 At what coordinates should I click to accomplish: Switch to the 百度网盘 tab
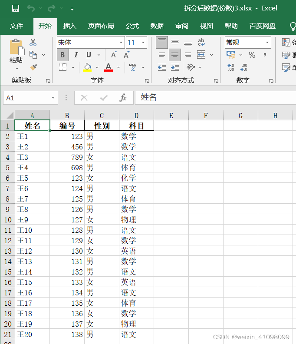click(x=263, y=26)
